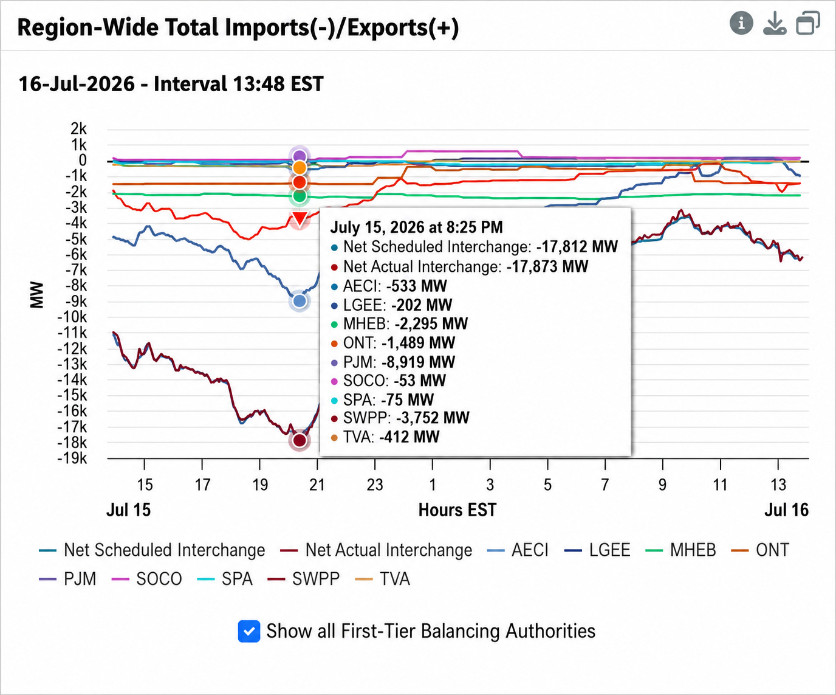Screen dimensions: 836x695
Task: Click the interval text 16-Jul-2026 13:48 EST
Action: [171, 84]
